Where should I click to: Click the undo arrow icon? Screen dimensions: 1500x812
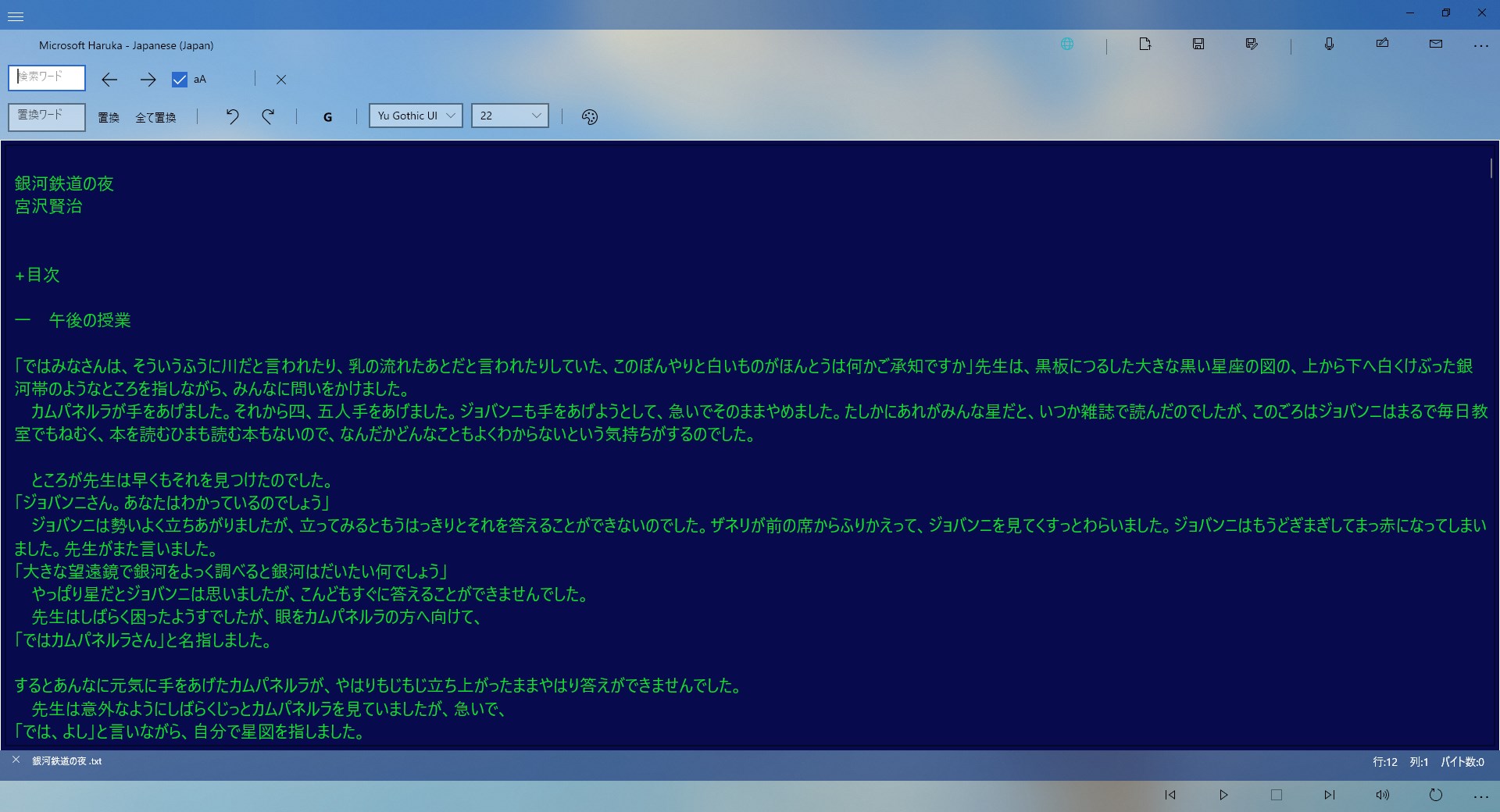232,117
